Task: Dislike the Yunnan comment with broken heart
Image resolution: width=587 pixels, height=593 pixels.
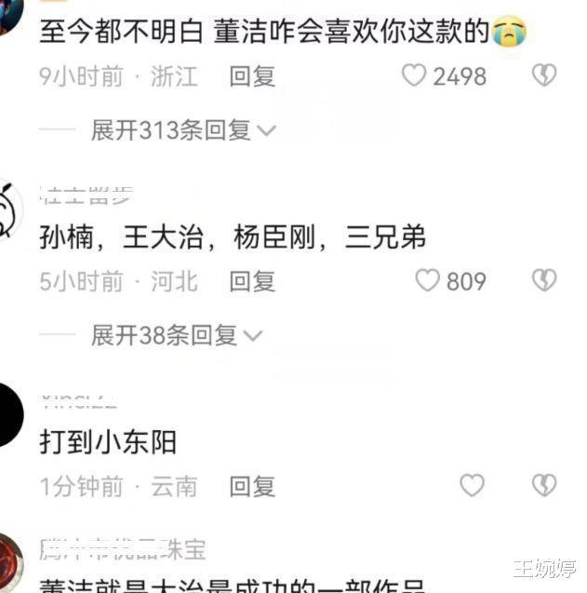Action: coord(544,485)
